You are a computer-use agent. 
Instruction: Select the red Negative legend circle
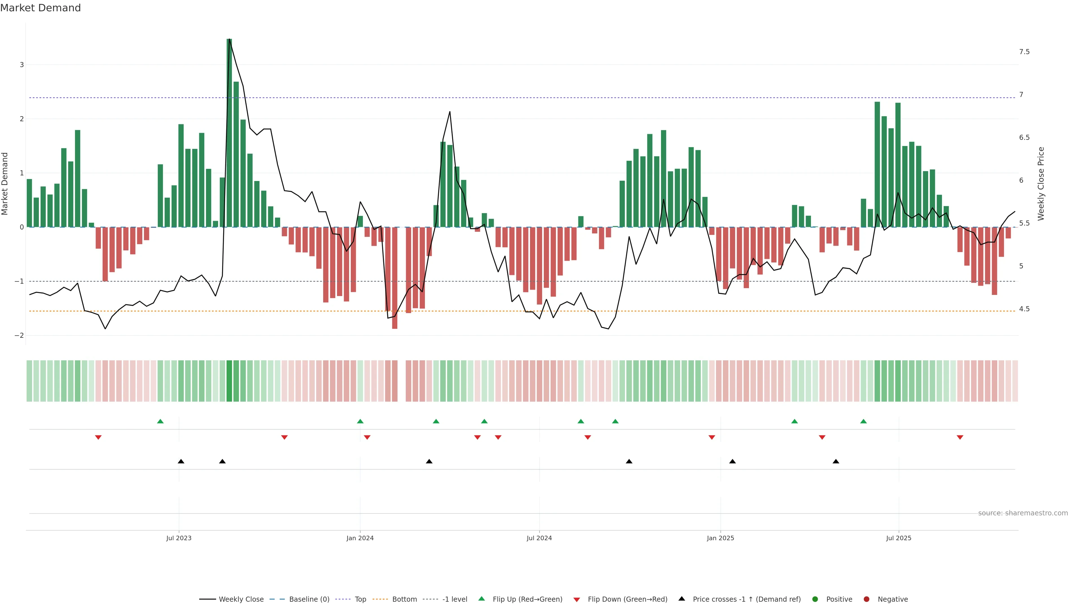(866, 599)
